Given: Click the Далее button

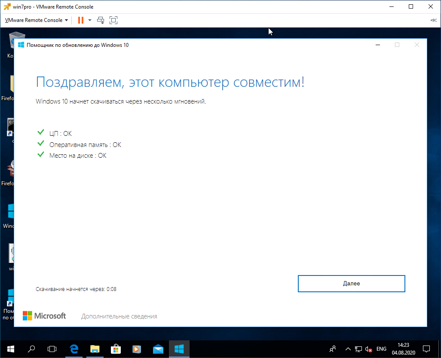Looking at the screenshot, I should coord(351,284).
